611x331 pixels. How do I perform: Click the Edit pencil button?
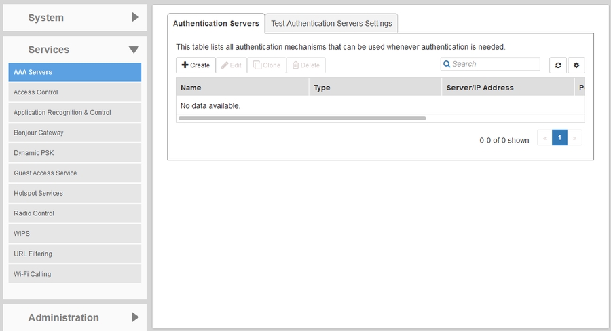[233, 65]
